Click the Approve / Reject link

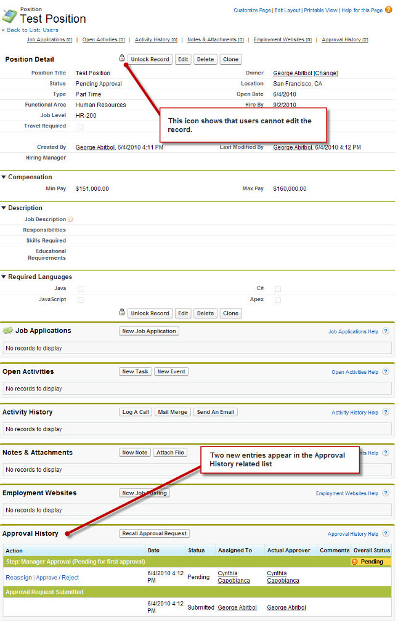57,578
